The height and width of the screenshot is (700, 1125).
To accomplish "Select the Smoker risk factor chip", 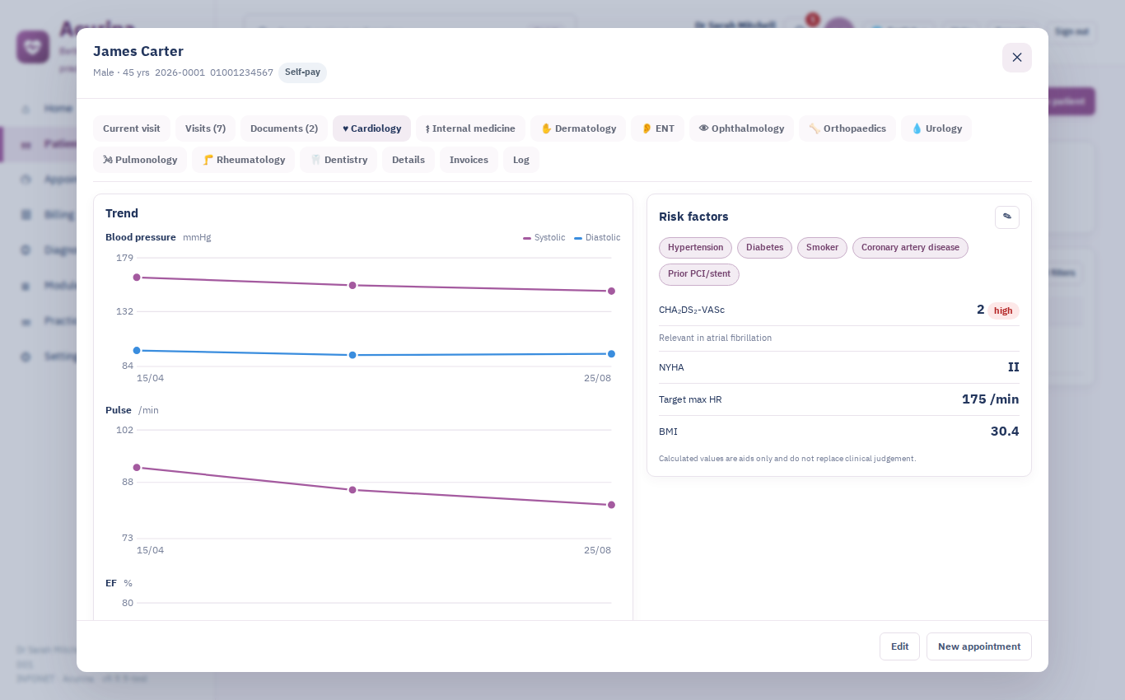I will tap(822, 248).
